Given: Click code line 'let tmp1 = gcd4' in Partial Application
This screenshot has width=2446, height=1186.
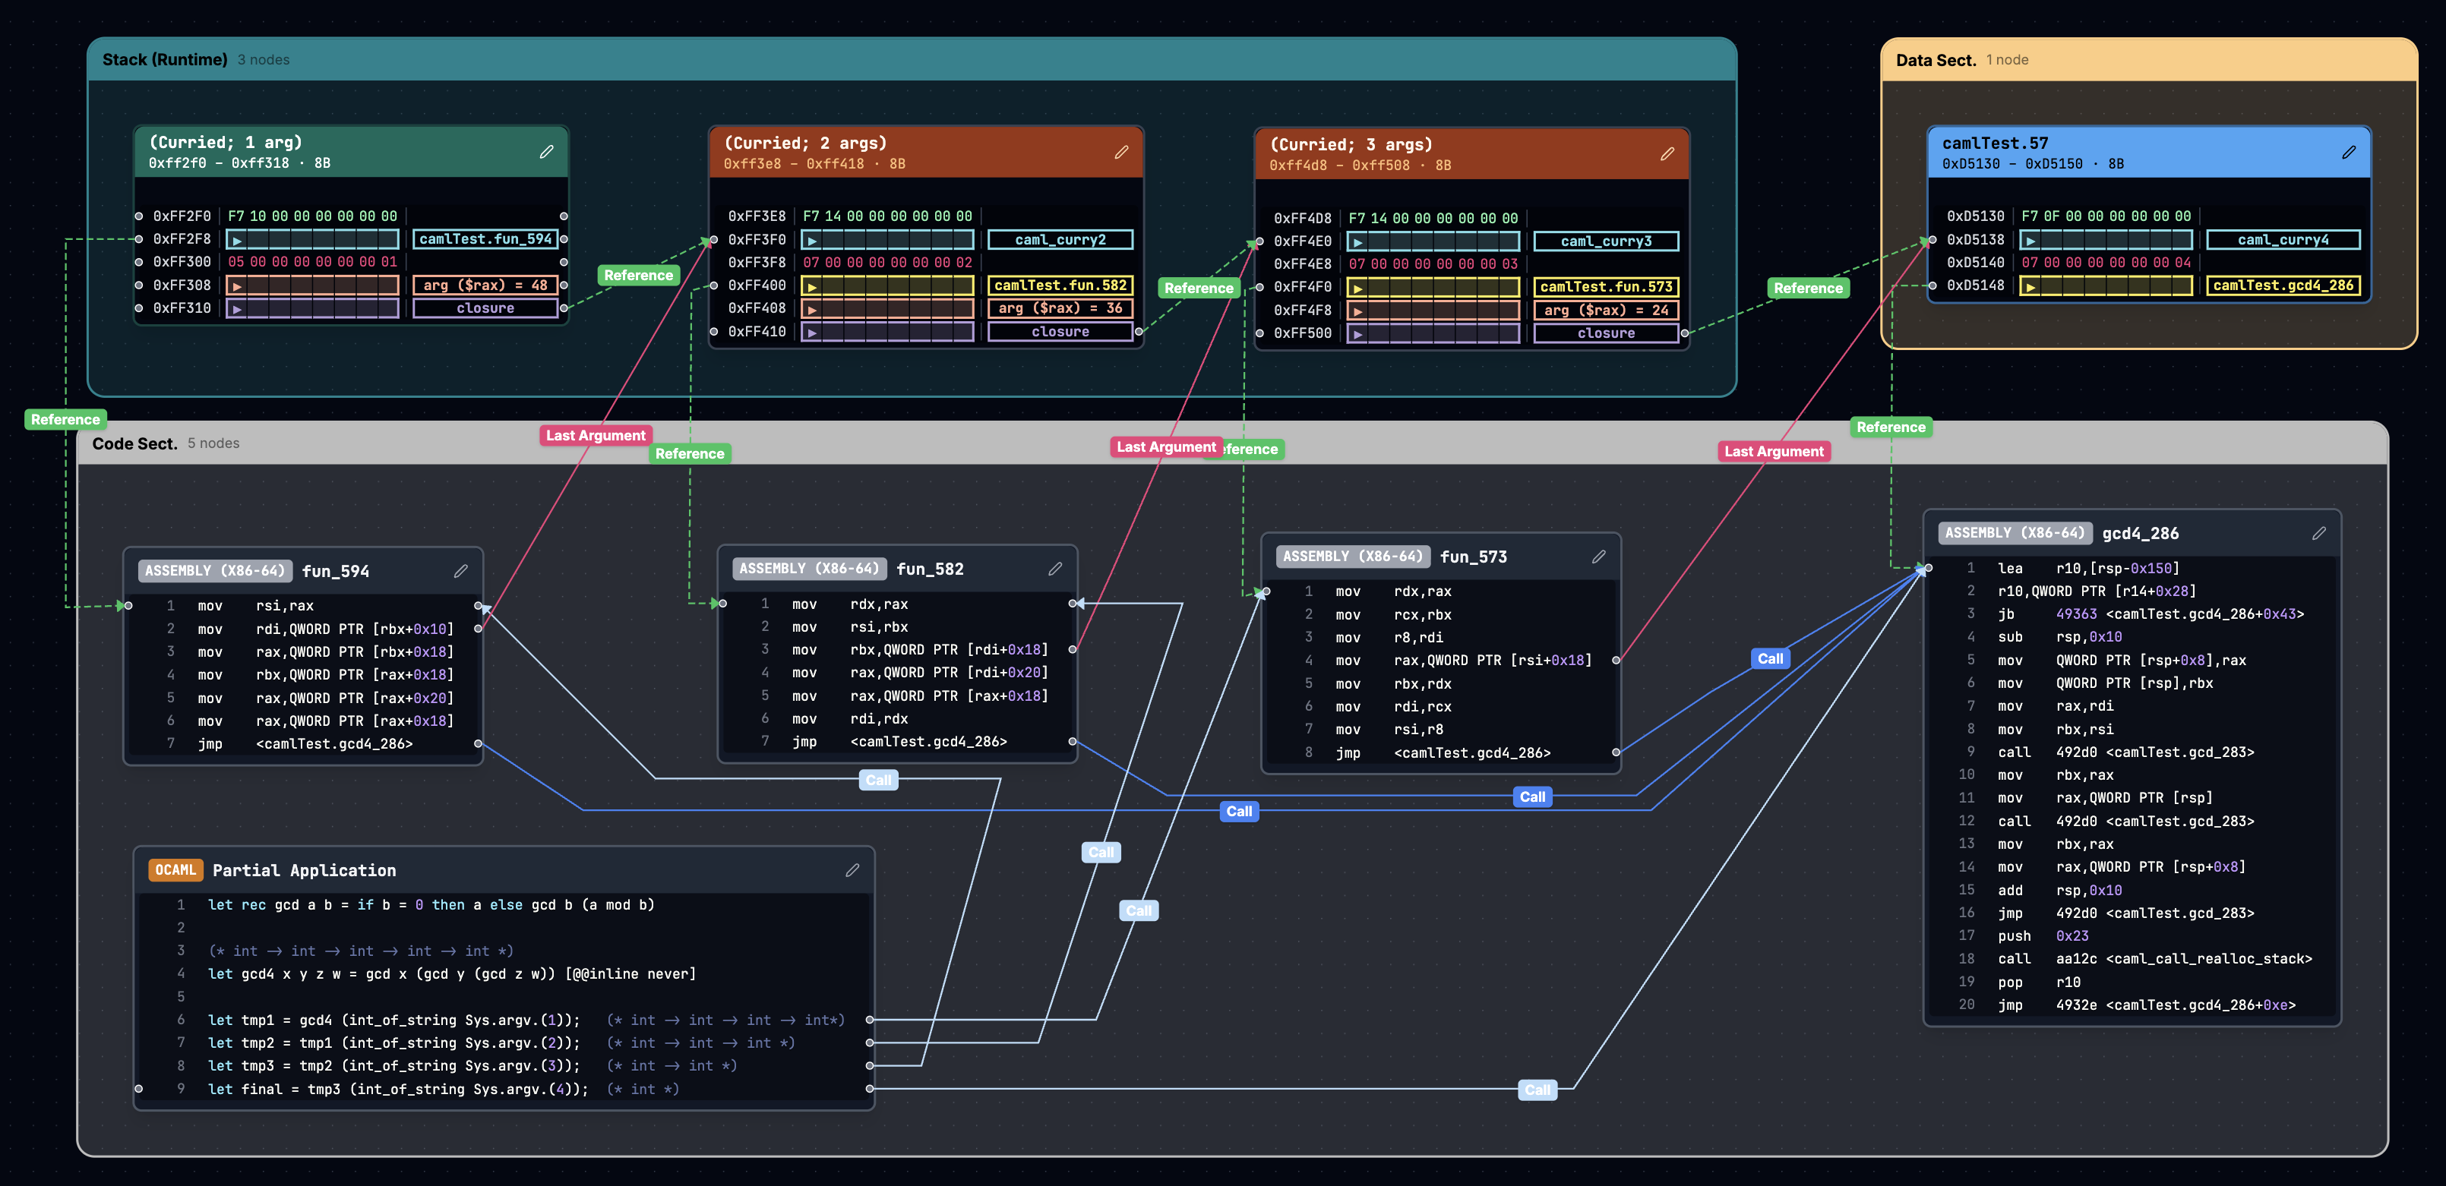Looking at the screenshot, I should pyautogui.click(x=504, y=1020).
